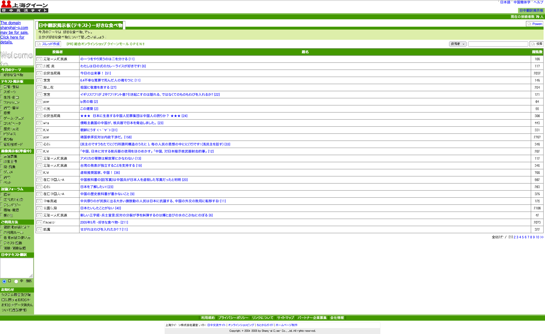Select the 中 radio button for translation
Viewport: 545px width, 334px height.
(x=16, y=281)
